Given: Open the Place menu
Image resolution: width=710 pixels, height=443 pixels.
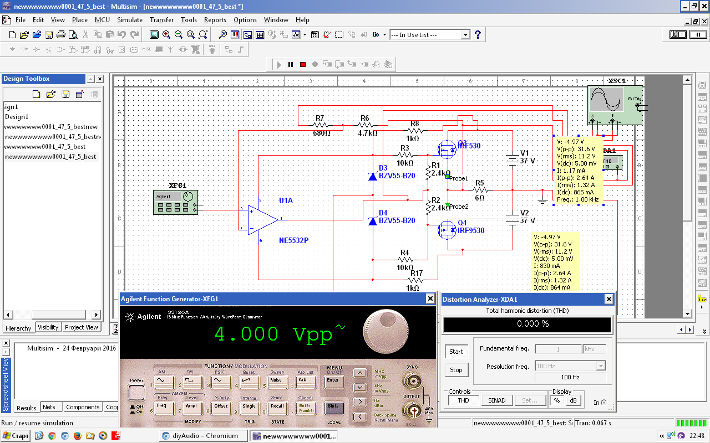Looking at the screenshot, I should coord(80,20).
